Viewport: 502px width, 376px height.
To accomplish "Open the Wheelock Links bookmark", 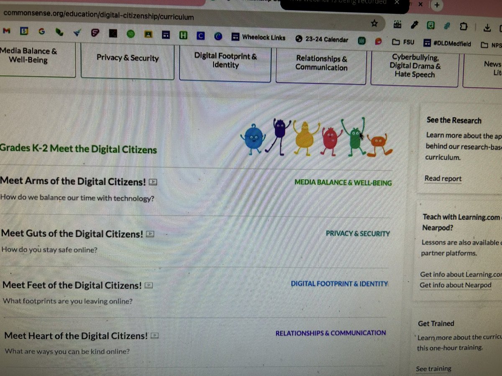I will 258,37.
